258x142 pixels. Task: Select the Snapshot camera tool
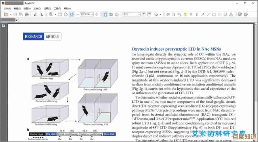[x=111, y=14]
